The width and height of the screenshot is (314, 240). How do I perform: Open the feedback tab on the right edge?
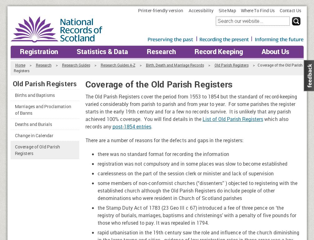coord(309,75)
